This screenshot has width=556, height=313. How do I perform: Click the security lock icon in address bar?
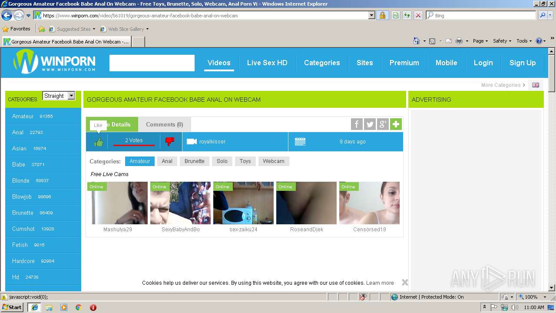(382, 16)
